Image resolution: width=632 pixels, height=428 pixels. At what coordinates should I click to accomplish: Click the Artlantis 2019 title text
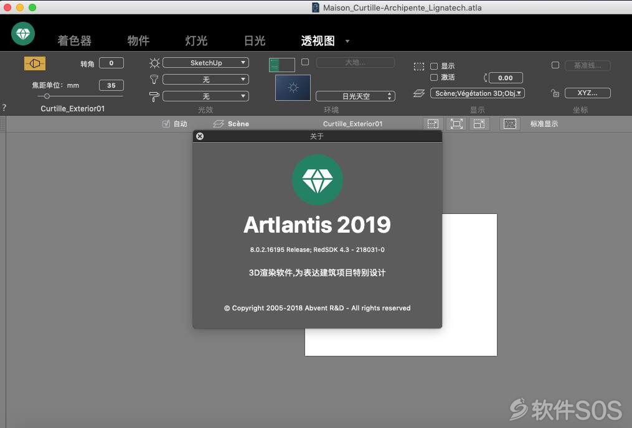(317, 225)
